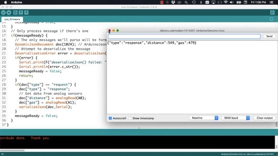This screenshot has height=156, width=278.
Task: Click 'DynamicJsonDocument' on line 19
Action: tap(34, 44)
